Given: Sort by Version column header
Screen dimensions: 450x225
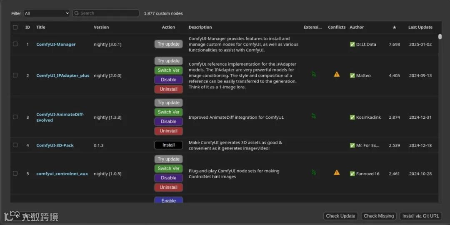Looking at the screenshot, I should (101, 27).
